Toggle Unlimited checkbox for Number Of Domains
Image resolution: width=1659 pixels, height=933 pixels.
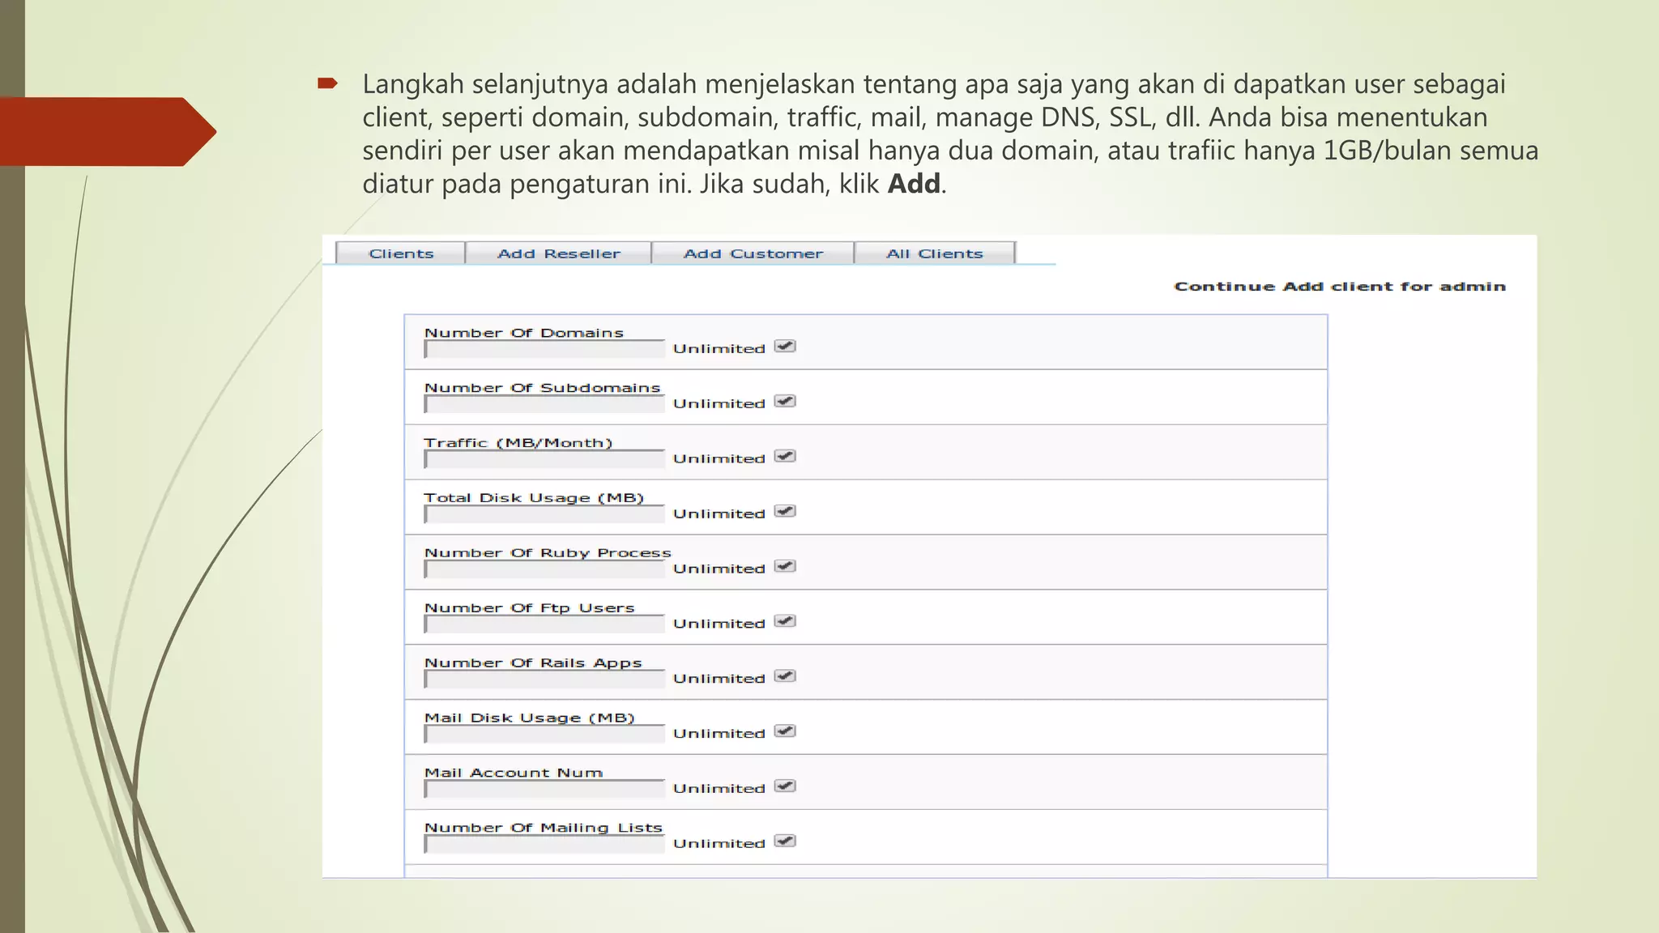785,347
